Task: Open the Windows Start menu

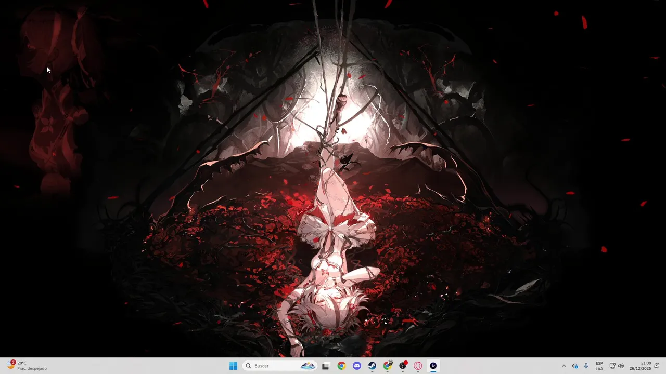Action: (233, 366)
